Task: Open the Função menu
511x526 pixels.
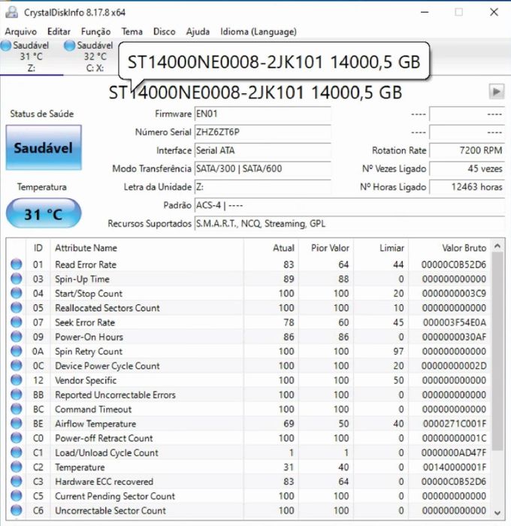Action: point(95,32)
